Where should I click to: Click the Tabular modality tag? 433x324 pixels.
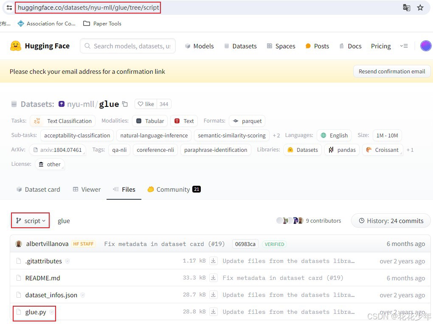pos(150,121)
